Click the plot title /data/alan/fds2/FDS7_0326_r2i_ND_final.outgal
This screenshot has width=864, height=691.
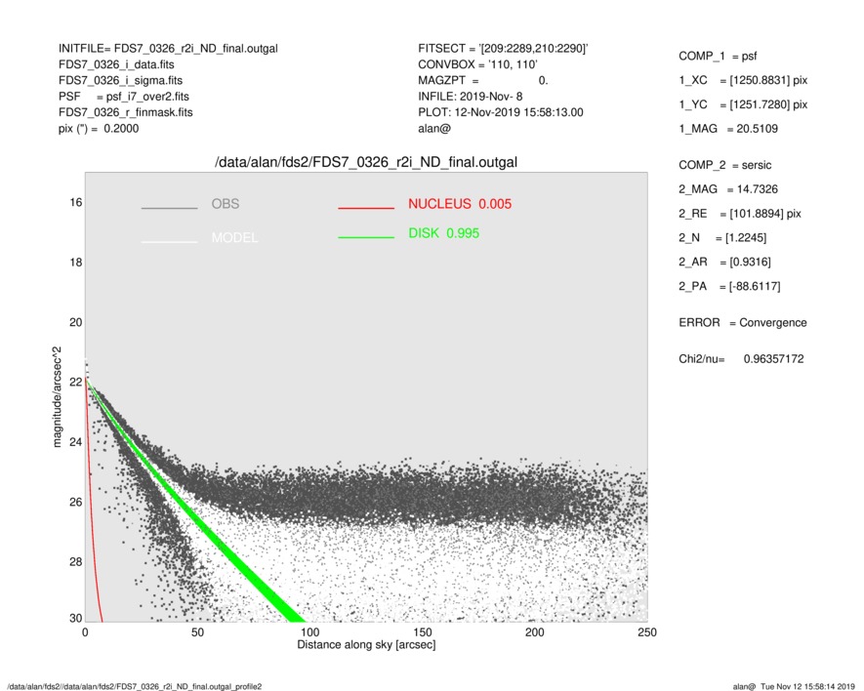coord(366,163)
